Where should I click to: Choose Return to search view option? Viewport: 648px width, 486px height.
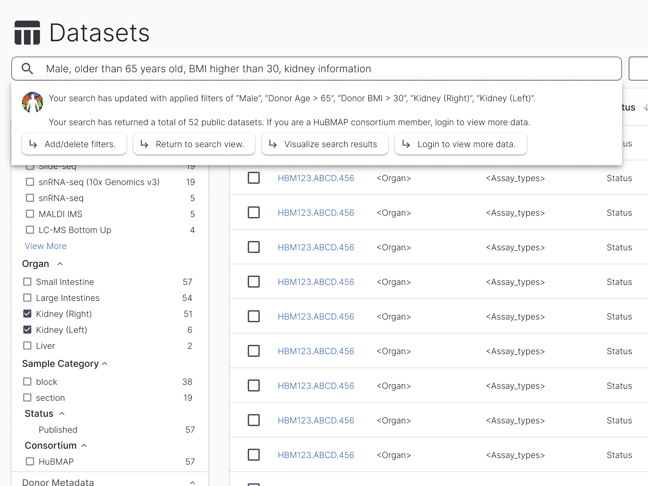coord(194,144)
